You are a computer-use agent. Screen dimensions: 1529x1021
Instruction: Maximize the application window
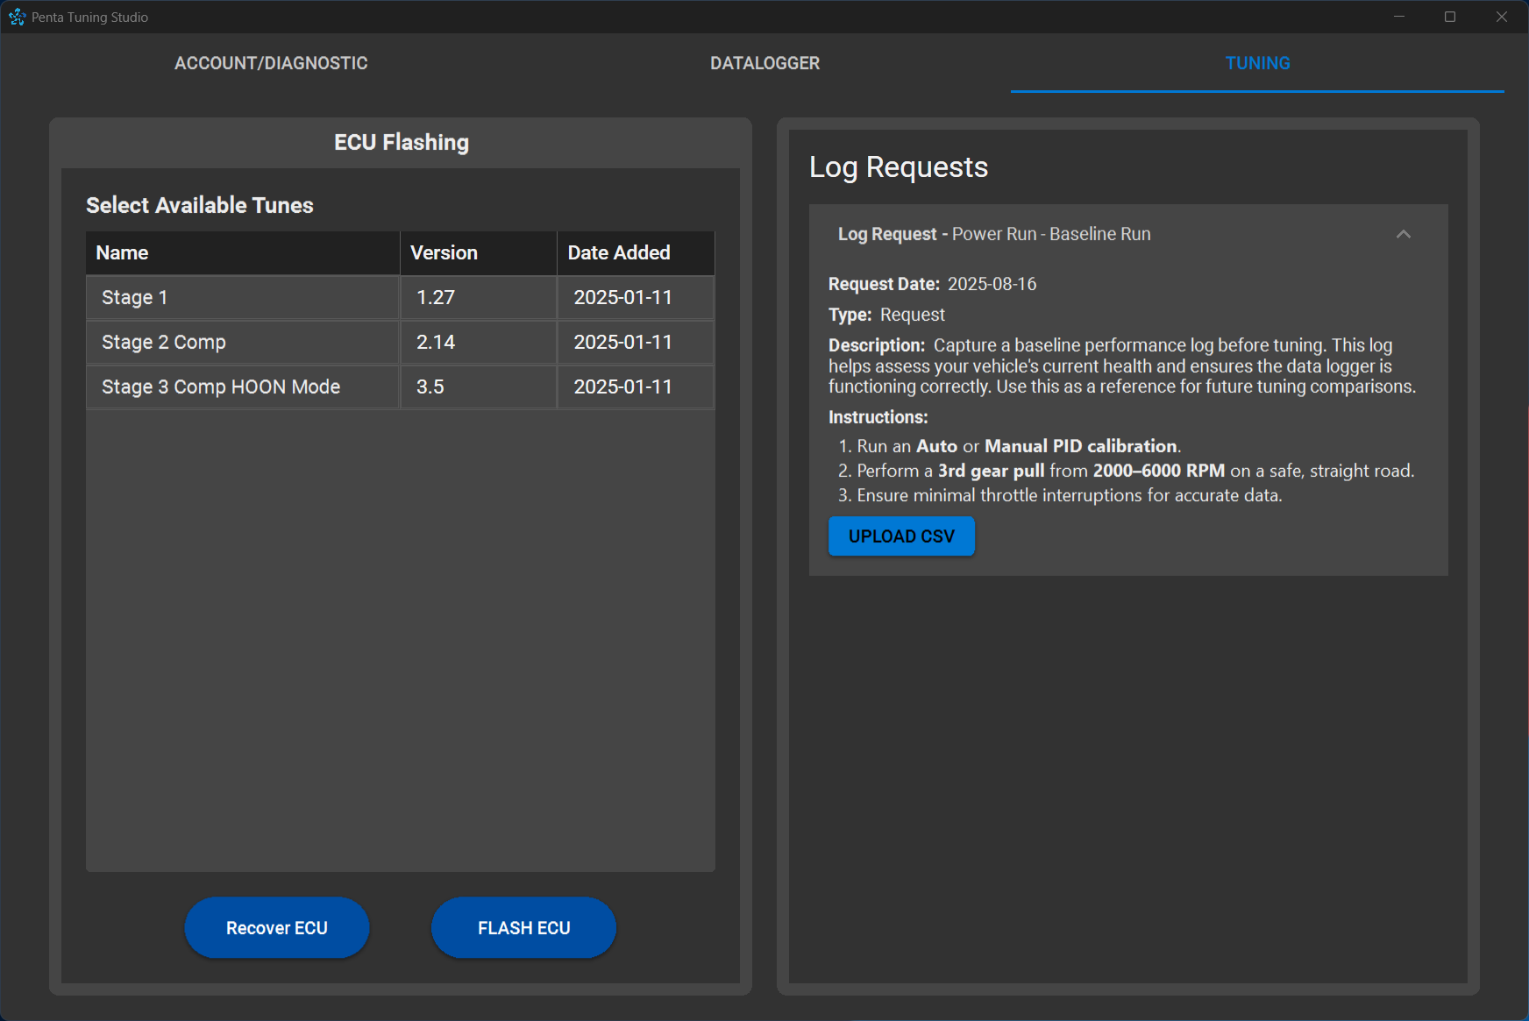pos(1450,17)
